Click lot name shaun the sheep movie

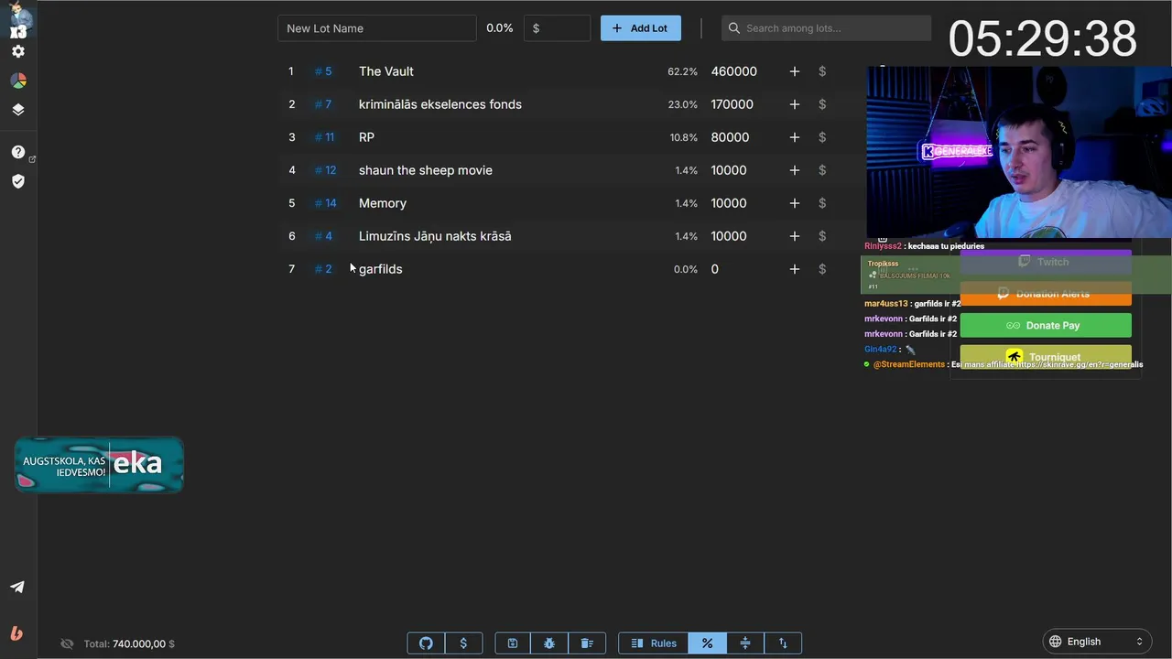click(x=426, y=170)
